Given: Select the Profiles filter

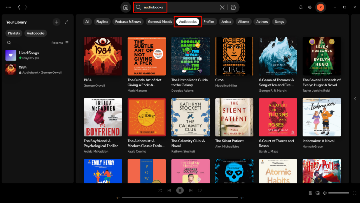Looking at the screenshot, I should pyautogui.click(x=209, y=21).
